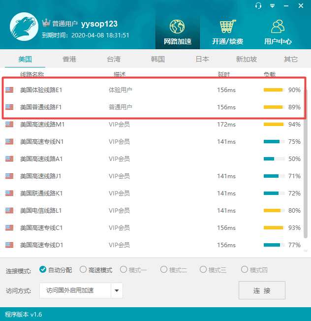Screen dimensions: 311x321
Task: Open the 用户中心 user icon
Action: coord(278,27)
